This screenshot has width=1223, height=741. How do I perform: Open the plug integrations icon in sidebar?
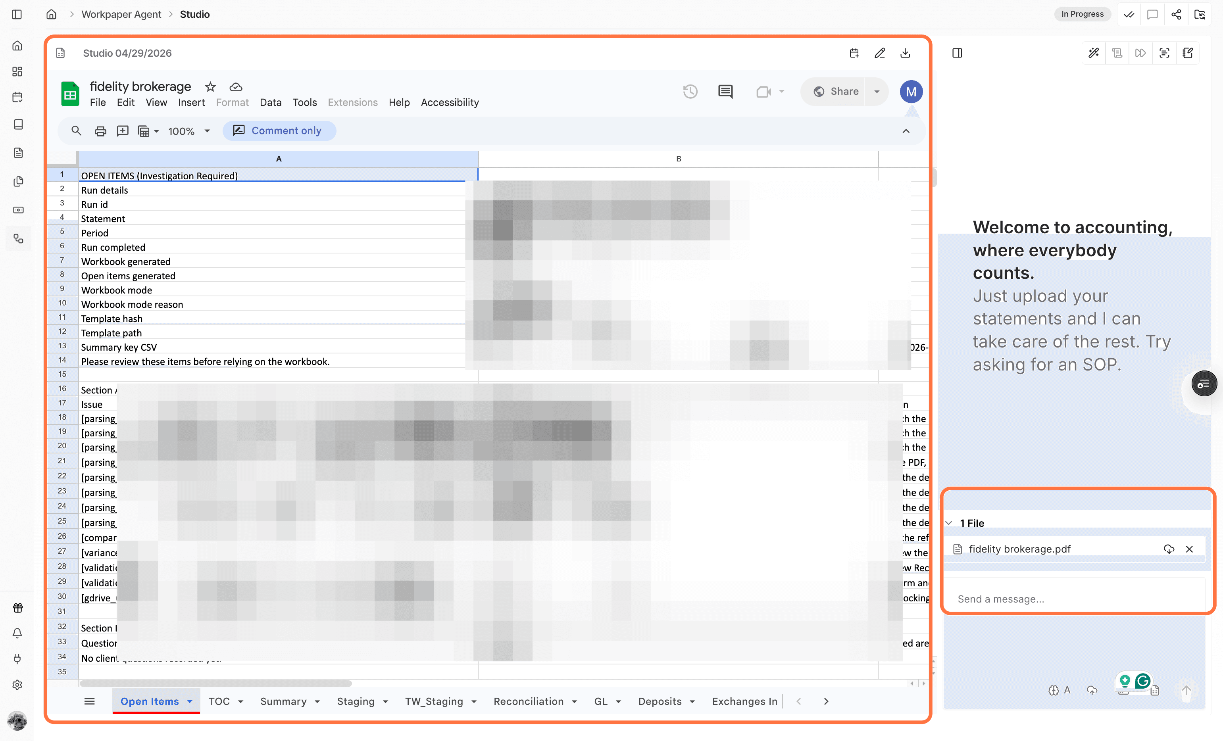[17, 659]
